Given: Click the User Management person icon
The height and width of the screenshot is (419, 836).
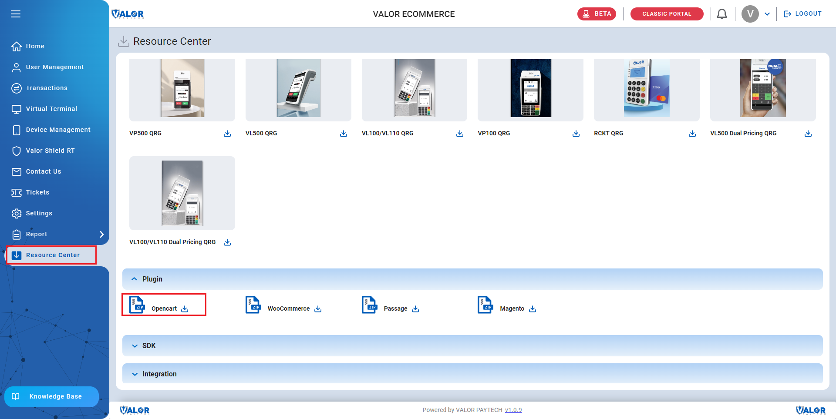Looking at the screenshot, I should [x=17, y=67].
